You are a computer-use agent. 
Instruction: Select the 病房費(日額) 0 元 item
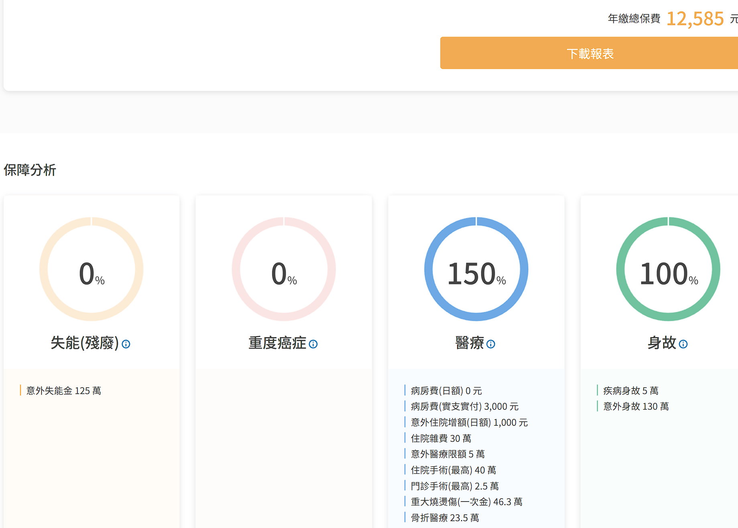tap(446, 391)
